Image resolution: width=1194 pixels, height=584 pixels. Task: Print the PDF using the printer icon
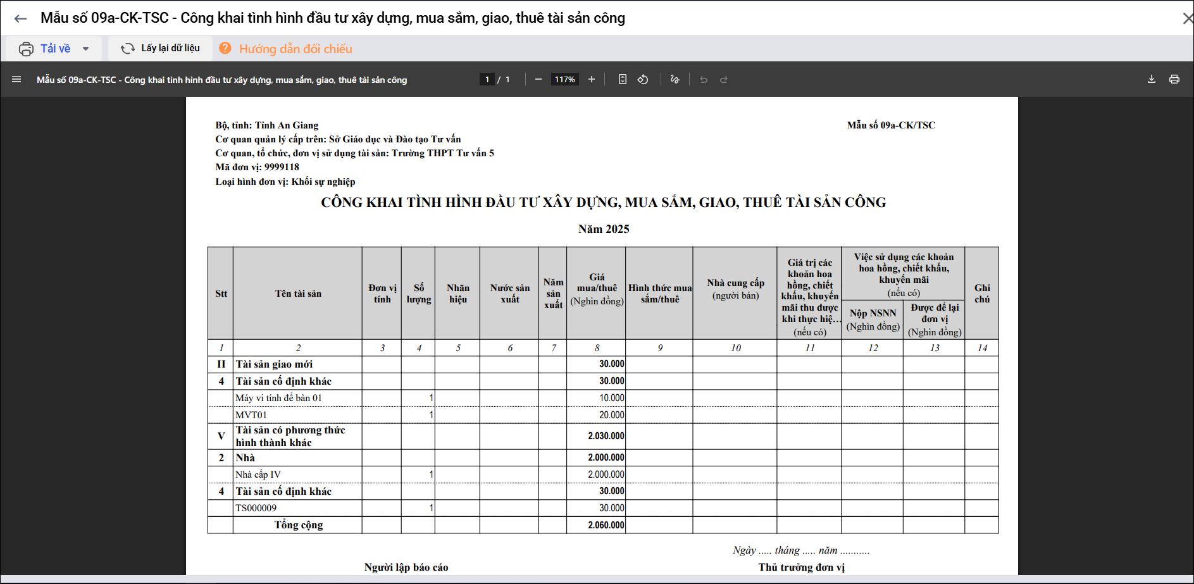(1174, 80)
